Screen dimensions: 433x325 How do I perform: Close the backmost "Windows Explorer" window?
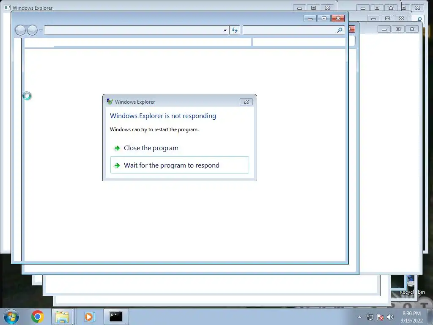[x=328, y=8]
